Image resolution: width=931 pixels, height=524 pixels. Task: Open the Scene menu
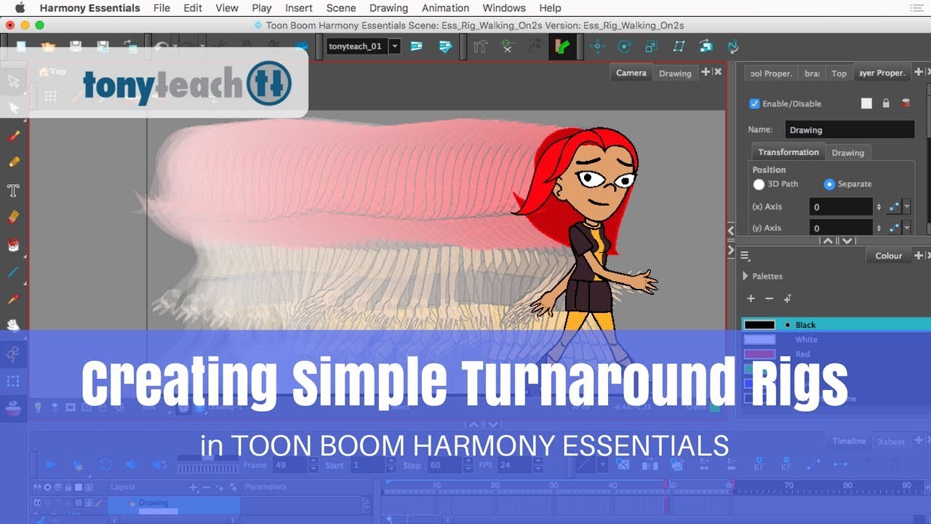pos(341,8)
